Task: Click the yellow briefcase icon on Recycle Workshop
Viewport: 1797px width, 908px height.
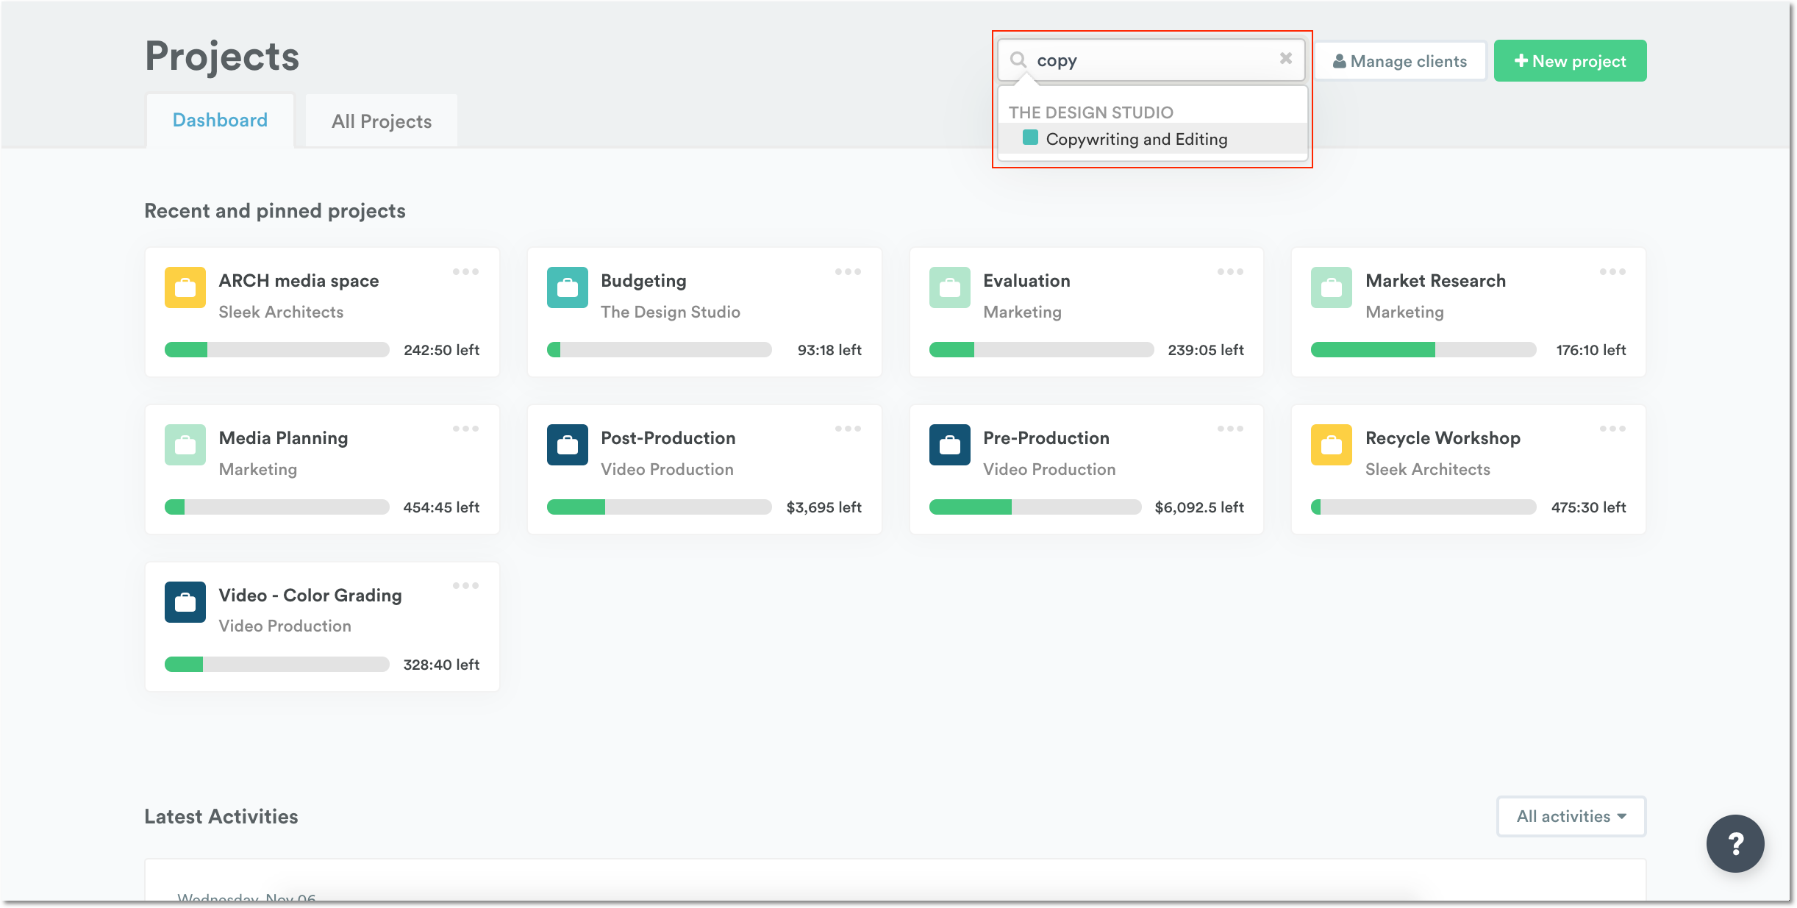Action: (1331, 445)
